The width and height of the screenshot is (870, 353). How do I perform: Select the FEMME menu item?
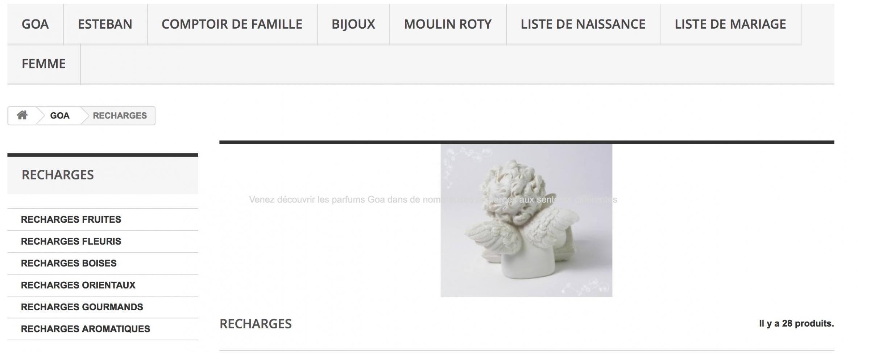coord(43,64)
